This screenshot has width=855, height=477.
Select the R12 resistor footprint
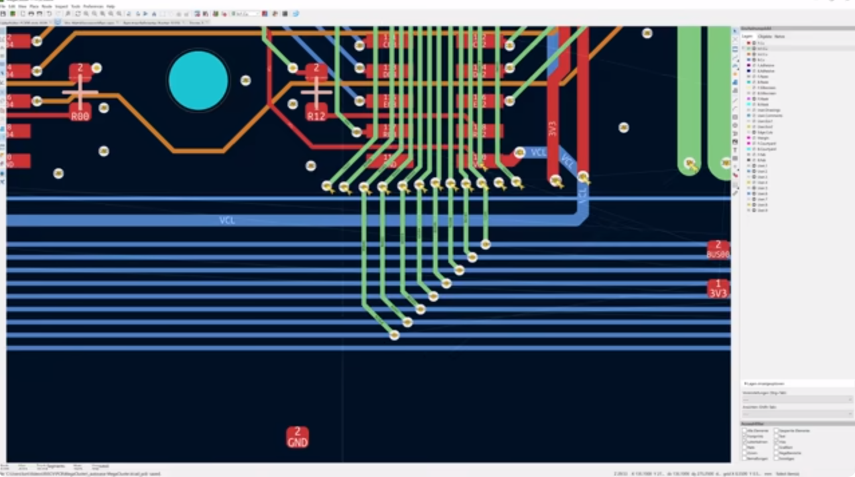316,92
